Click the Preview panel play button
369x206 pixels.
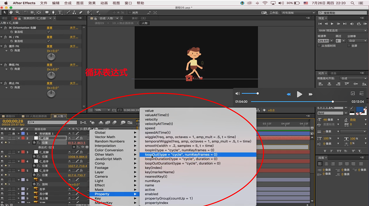click(332, 24)
